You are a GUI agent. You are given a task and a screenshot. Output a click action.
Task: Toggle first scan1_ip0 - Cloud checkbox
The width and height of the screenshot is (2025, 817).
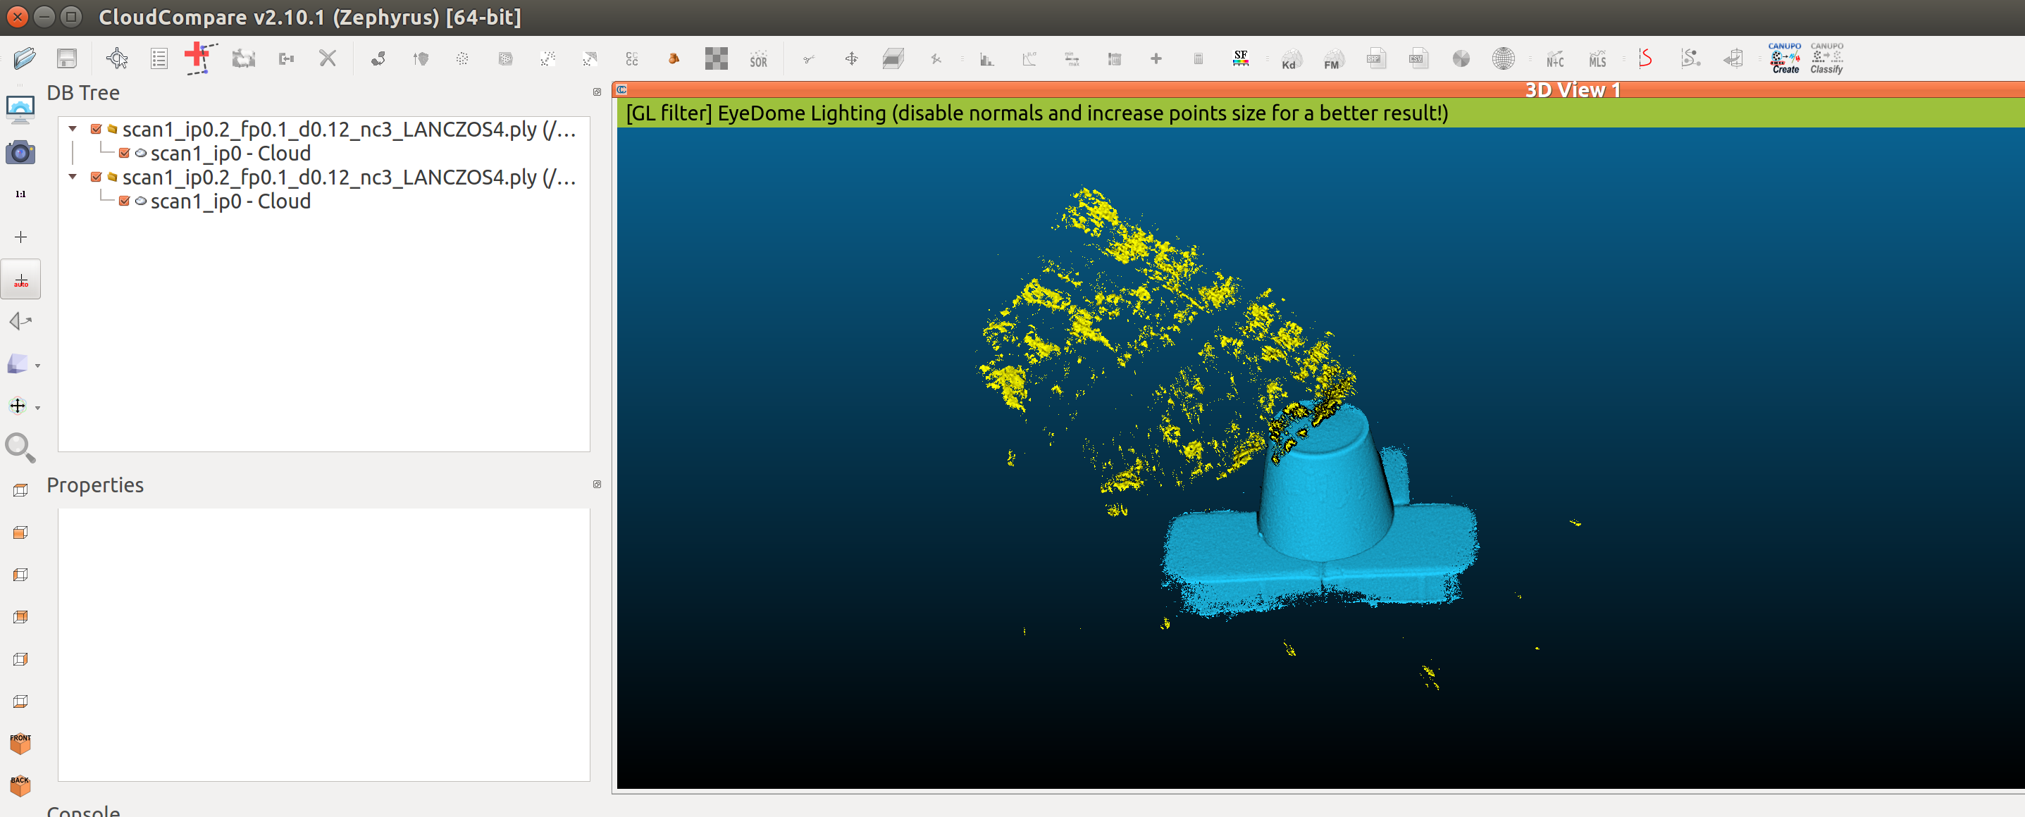(x=124, y=154)
